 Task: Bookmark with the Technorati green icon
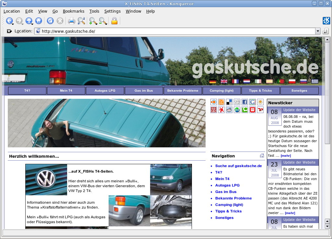coord(245,110)
